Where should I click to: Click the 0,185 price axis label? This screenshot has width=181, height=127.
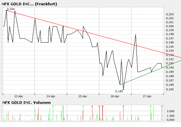[170, 89]
